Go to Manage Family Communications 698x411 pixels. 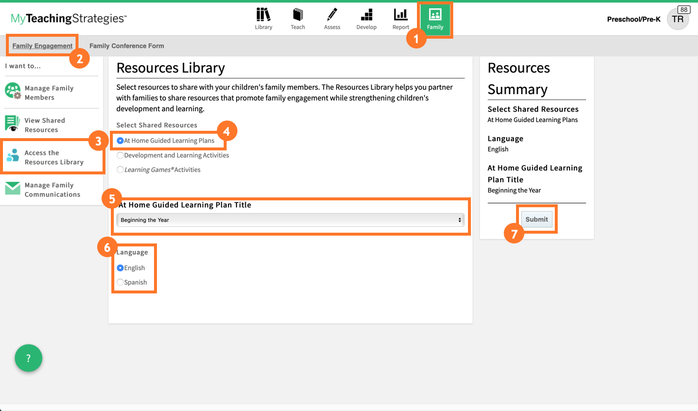(x=52, y=190)
